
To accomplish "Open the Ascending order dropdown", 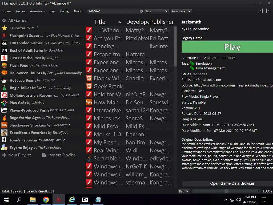I will tap(181, 11).
